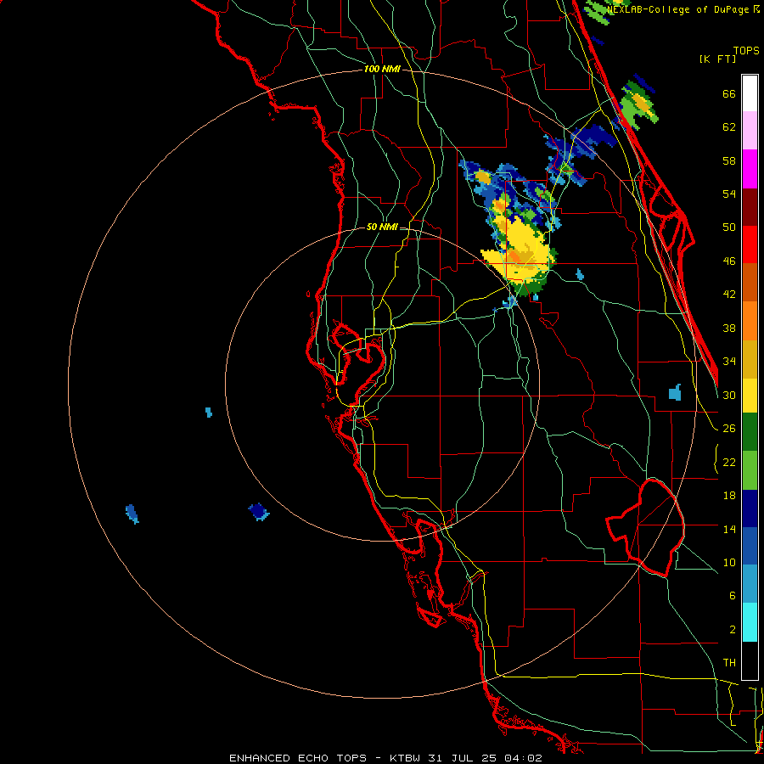The image size is (764, 764).
Task: Click the "TOPS" legend heading
Action: [746, 50]
